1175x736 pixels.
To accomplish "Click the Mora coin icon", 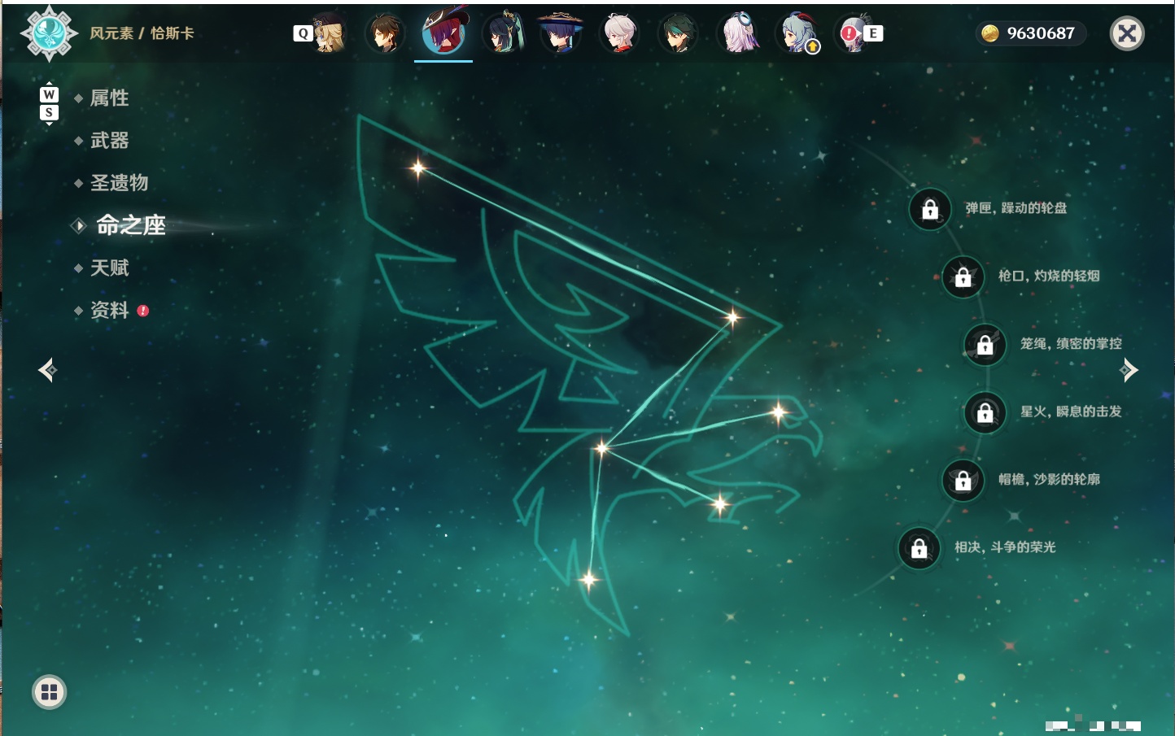I will click(989, 33).
